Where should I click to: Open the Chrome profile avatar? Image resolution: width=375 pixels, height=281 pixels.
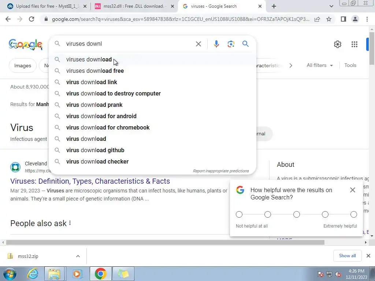(x=355, y=19)
